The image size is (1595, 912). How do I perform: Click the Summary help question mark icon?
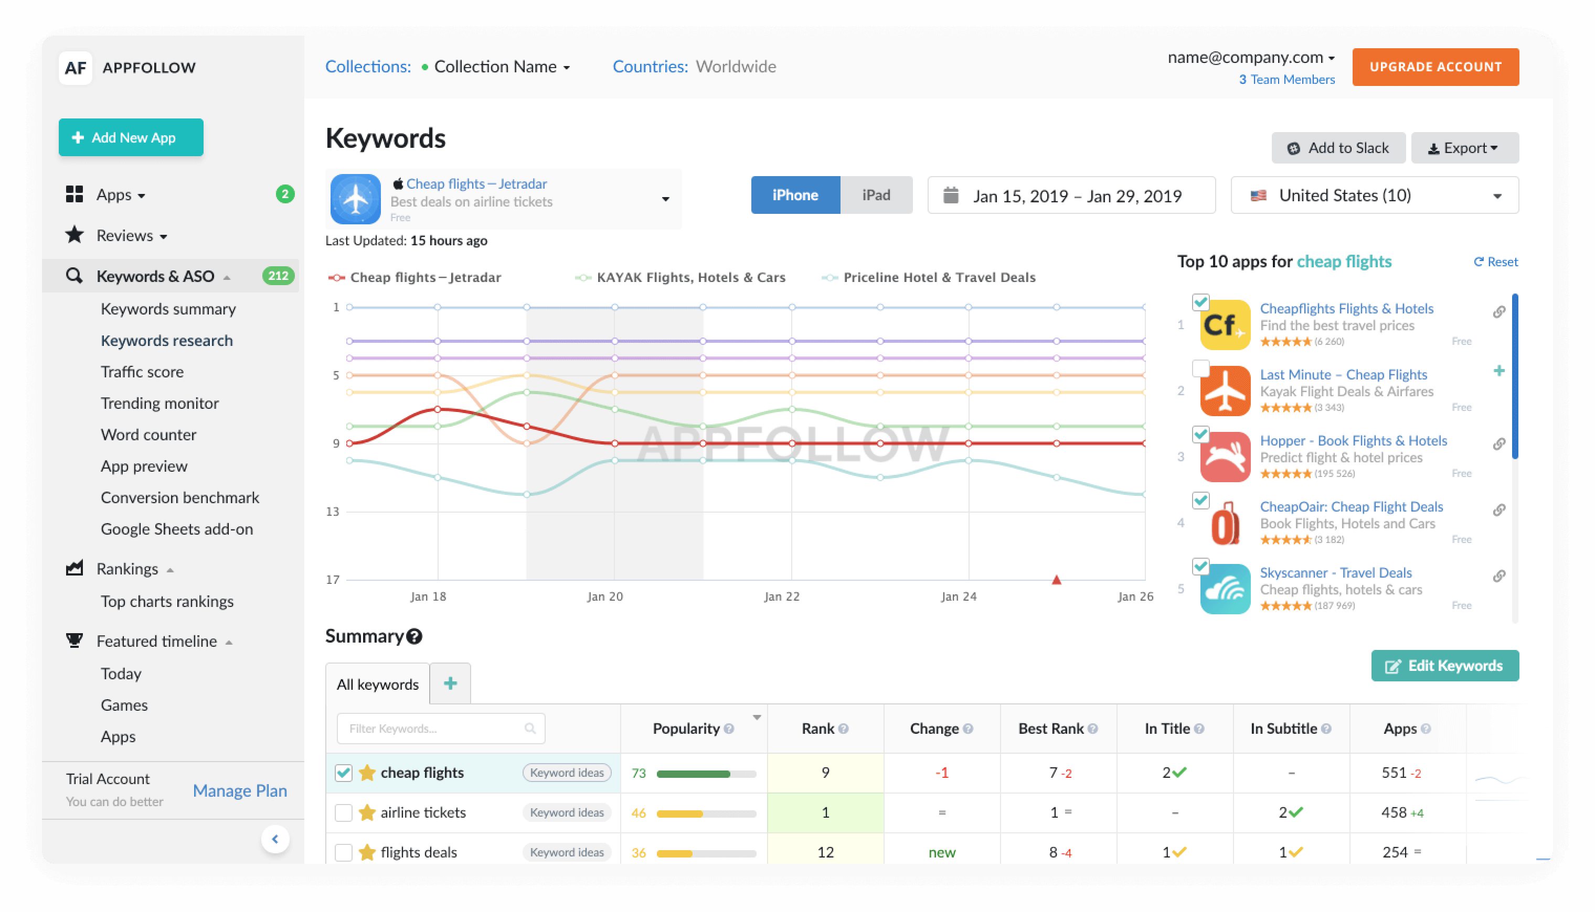point(414,636)
